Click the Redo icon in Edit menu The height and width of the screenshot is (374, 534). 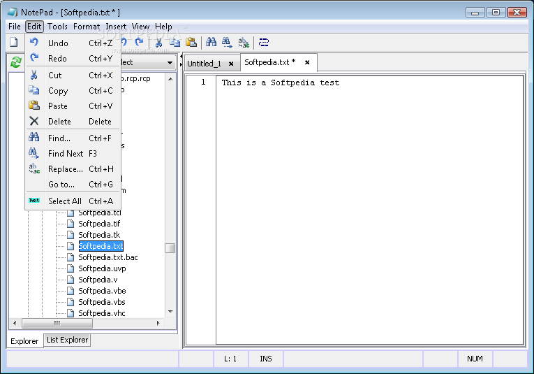click(34, 57)
